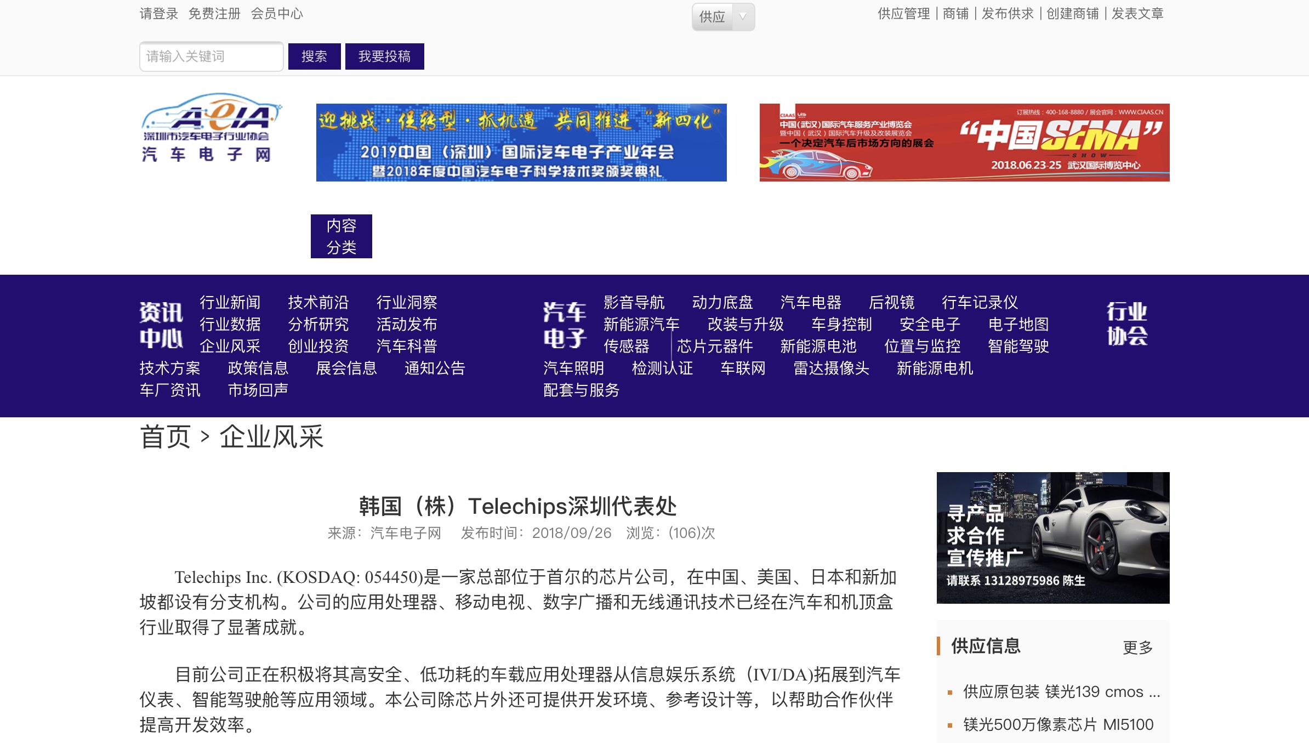The image size is (1309, 743).
Task: Select 行业新闻 in navigation
Action: pos(230,302)
